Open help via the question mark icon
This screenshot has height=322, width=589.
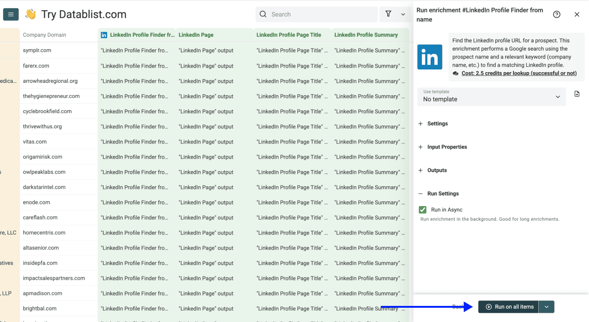tap(556, 14)
